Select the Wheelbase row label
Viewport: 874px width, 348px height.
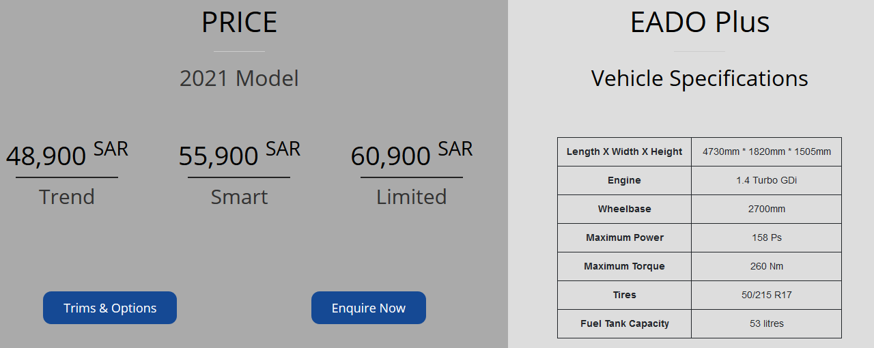tap(624, 209)
